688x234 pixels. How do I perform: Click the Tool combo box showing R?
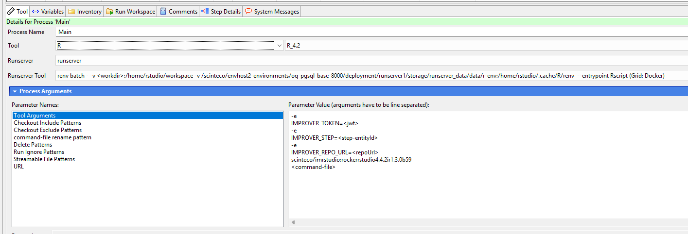(x=165, y=46)
